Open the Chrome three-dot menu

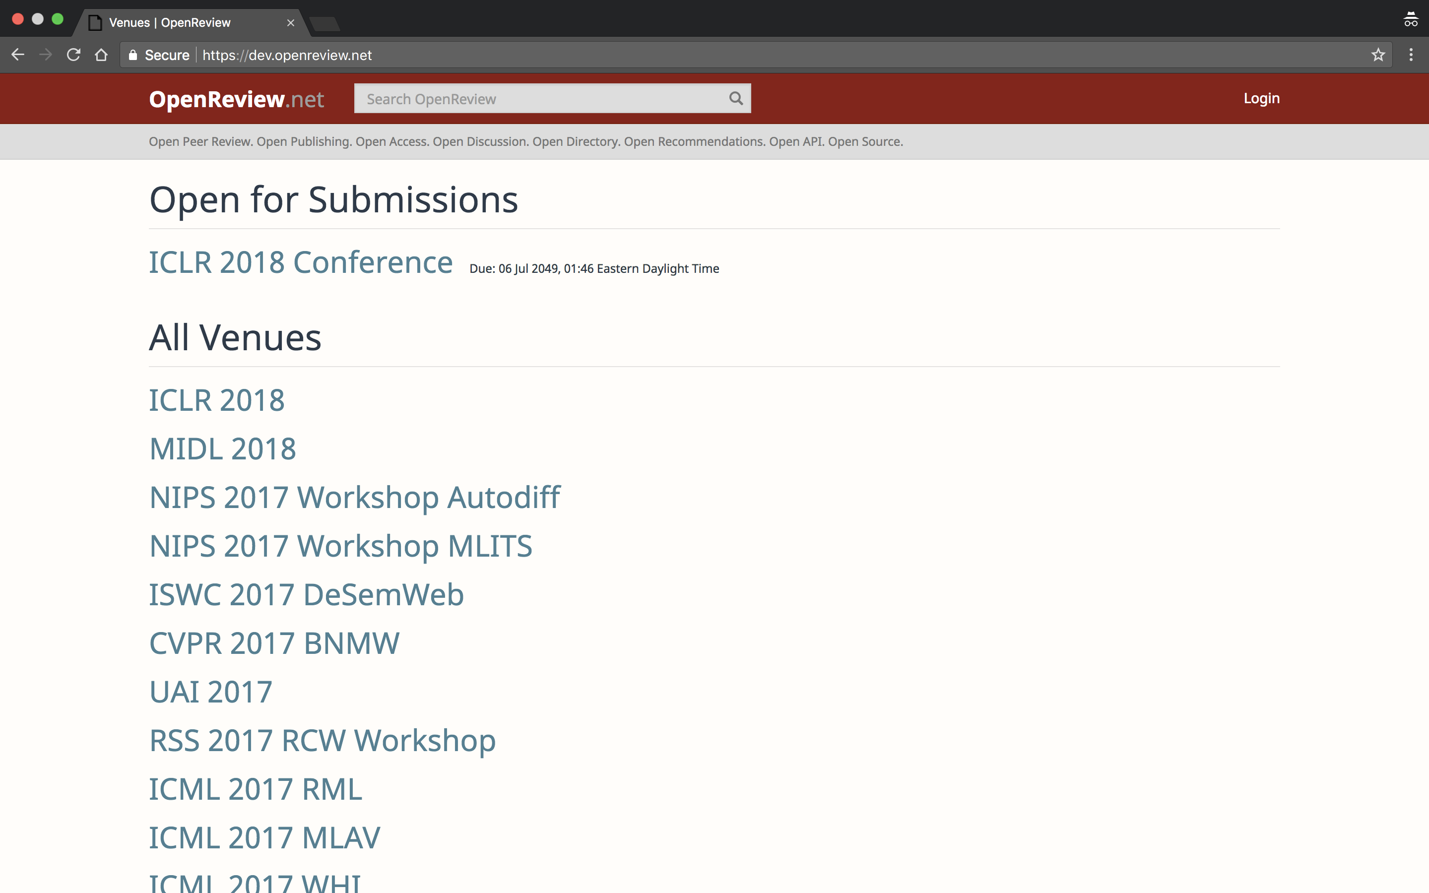pyautogui.click(x=1411, y=55)
